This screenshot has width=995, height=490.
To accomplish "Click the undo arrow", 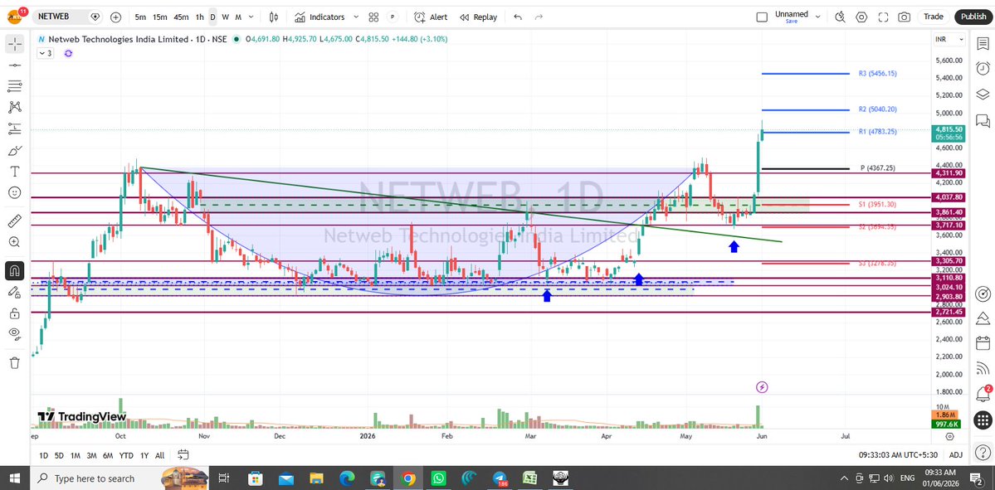I will [x=518, y=17].
